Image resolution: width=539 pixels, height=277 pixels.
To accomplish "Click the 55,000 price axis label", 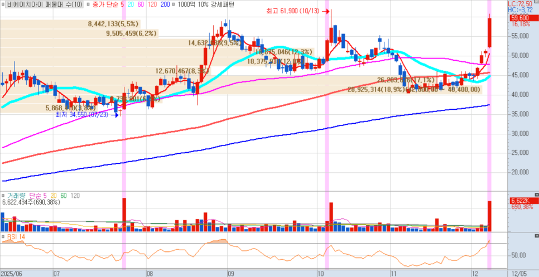I will pos(520,36).
